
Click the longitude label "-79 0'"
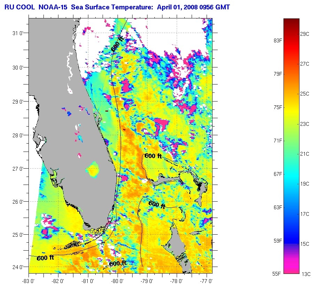147,281
